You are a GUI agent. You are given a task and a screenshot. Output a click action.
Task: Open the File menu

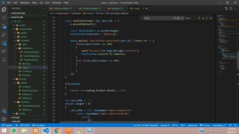coord(9,3)
